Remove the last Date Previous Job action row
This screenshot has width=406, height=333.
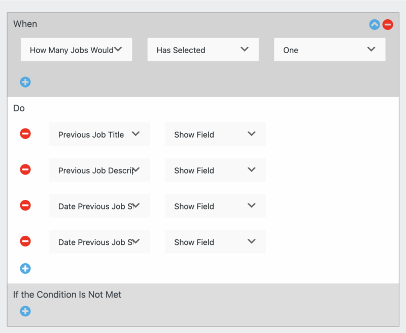25,241
